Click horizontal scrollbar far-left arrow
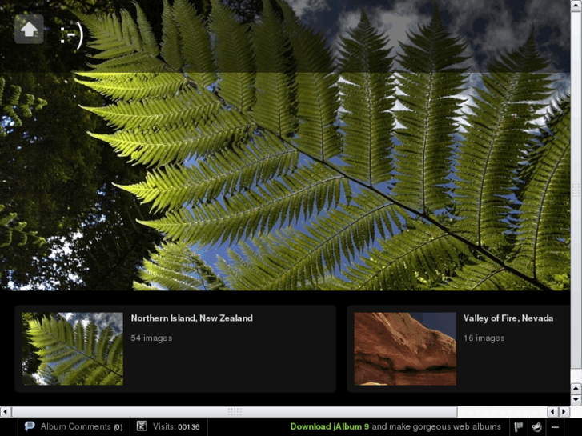Image resolution: width=582 pixels, height=436 pixels. click(6, 411)
